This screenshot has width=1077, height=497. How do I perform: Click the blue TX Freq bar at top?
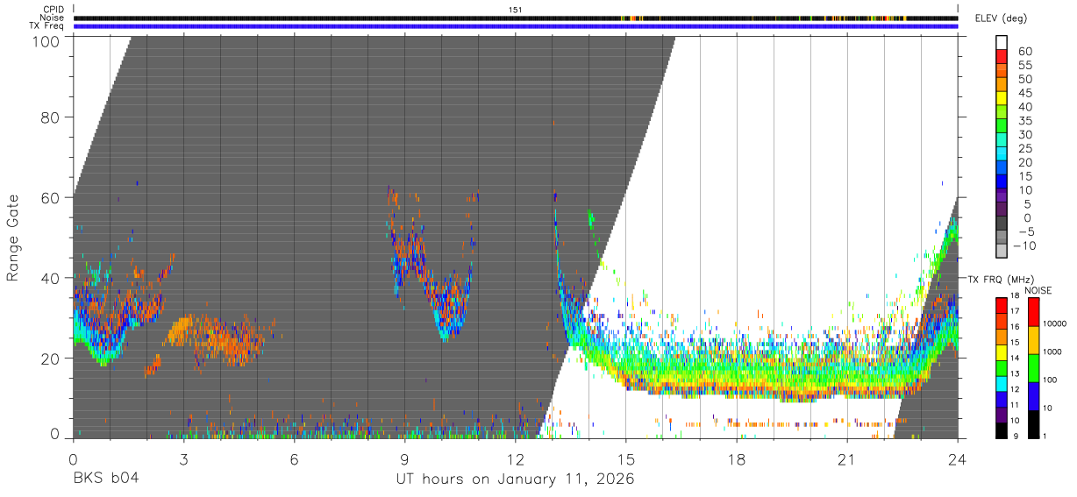pyautogui.click(x=516, y=26)
